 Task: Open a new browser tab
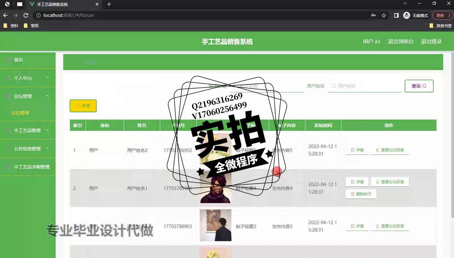point(109,4)
